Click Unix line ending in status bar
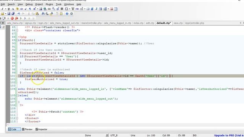The height and width of the screenshot is (137, 244). tap(133, 135)
